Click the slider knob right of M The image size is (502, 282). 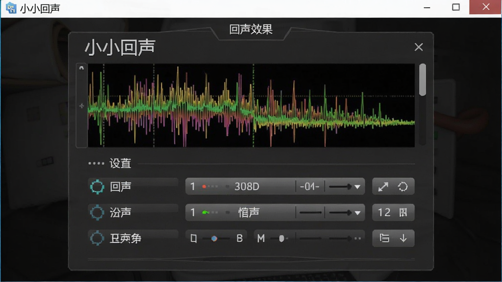pyautogui.click(x=281, y=238)
